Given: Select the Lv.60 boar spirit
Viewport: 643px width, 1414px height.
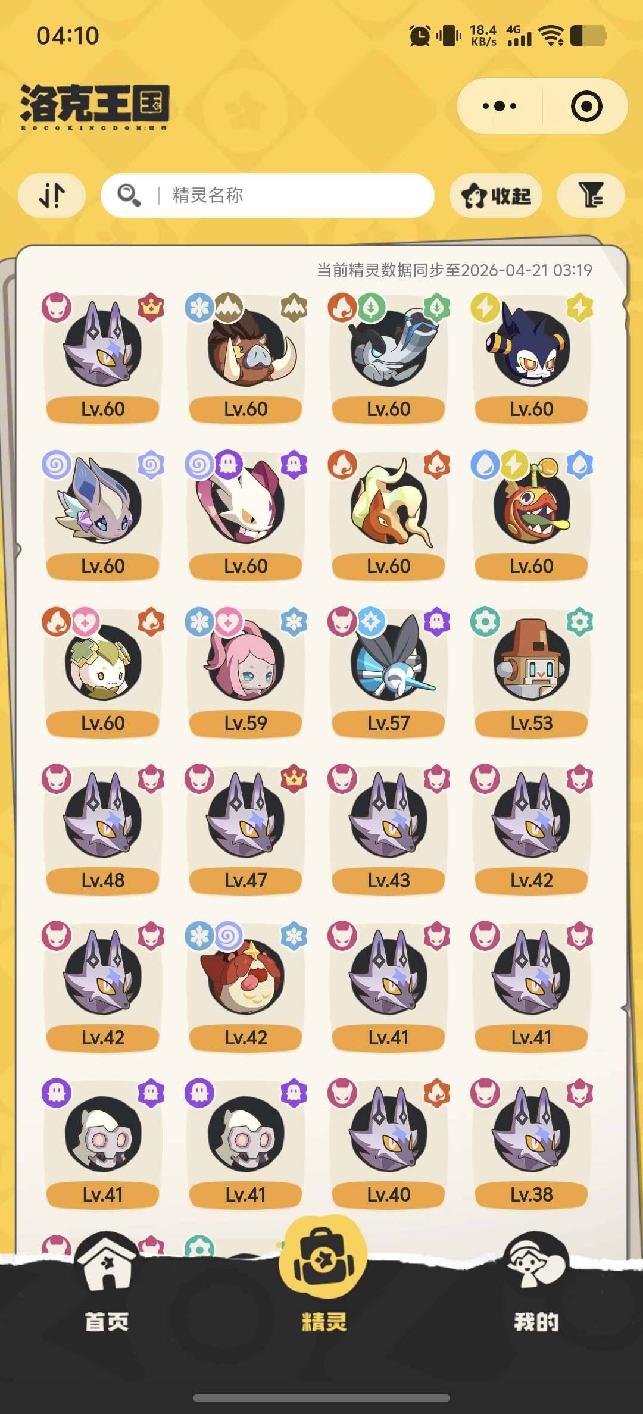Looking at the screenshot, I should (246, 358).
